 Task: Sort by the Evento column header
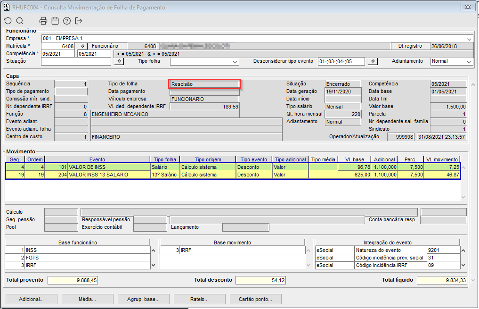coord(97,159)
